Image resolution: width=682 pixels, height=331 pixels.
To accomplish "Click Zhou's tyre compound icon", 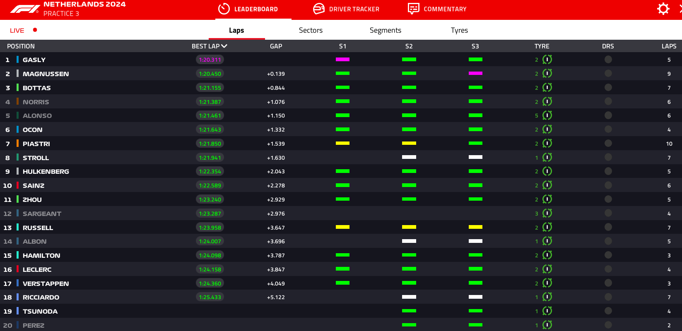I will (547, 199).
